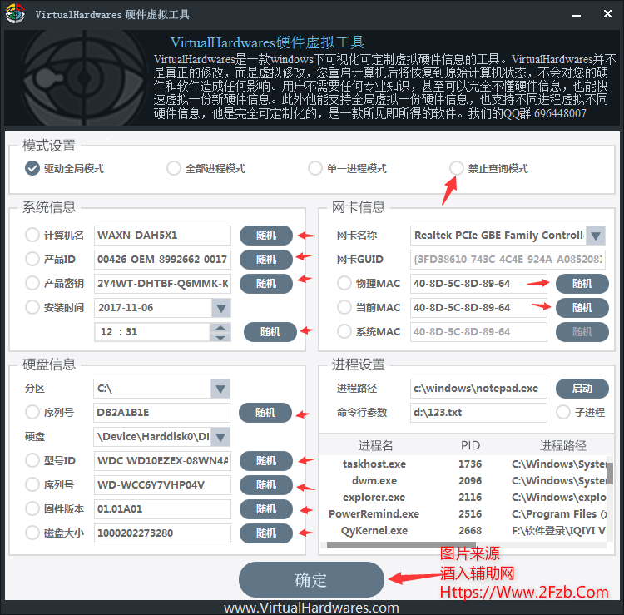This screenshot has width=624, height=615.
Task: Click the computer name field WAXN-DAH5X1
Action: click(162, 236)
